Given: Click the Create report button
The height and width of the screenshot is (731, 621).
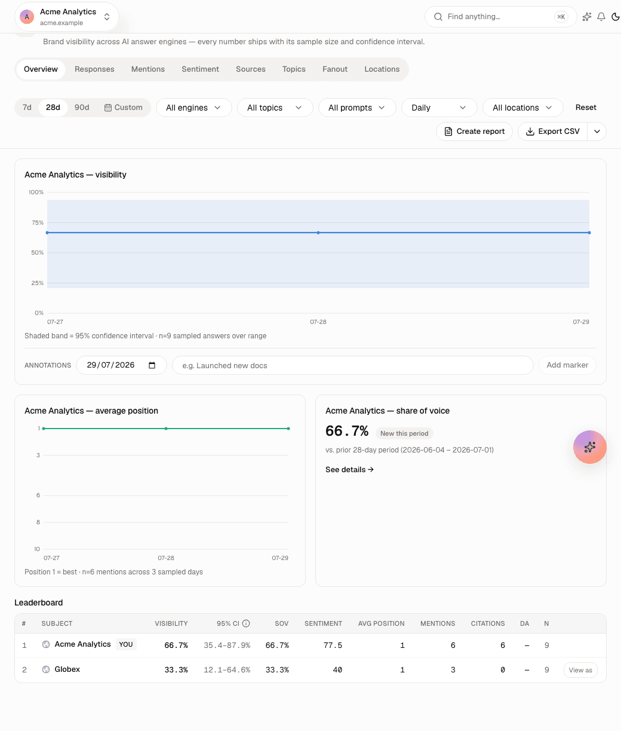Looking at the screenshot, I should coord(475,131).
